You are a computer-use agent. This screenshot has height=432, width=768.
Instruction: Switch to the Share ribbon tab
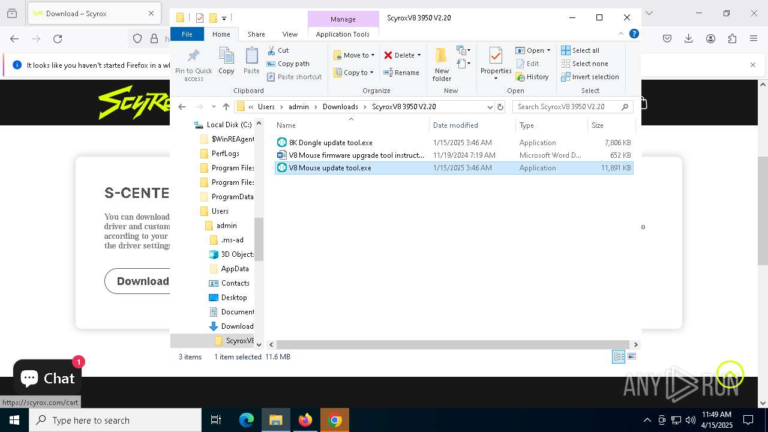tap(256, 34)
